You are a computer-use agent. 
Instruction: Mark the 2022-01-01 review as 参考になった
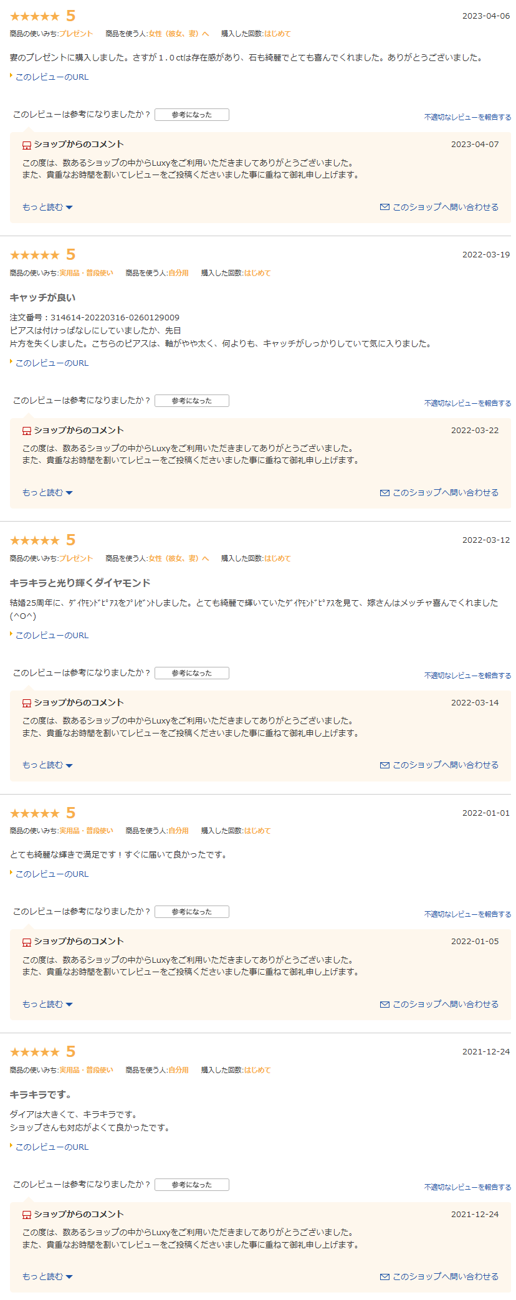[192, 912]
